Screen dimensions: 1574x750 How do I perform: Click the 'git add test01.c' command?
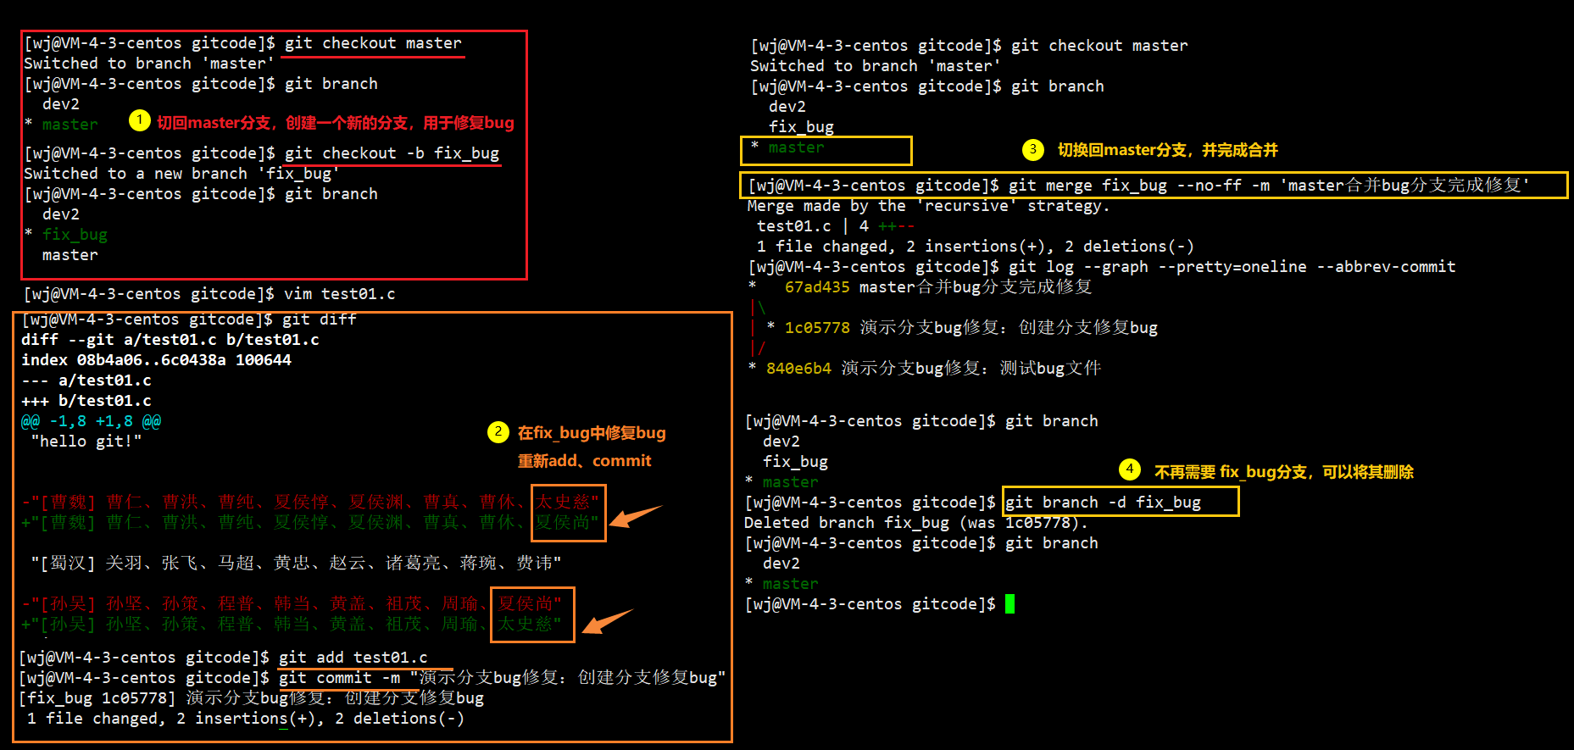point(353,658)
